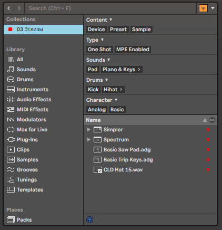The height and width of the screenshot is (230, 222).
Task: Click red color tag on Simpler row
Action: 208,130
